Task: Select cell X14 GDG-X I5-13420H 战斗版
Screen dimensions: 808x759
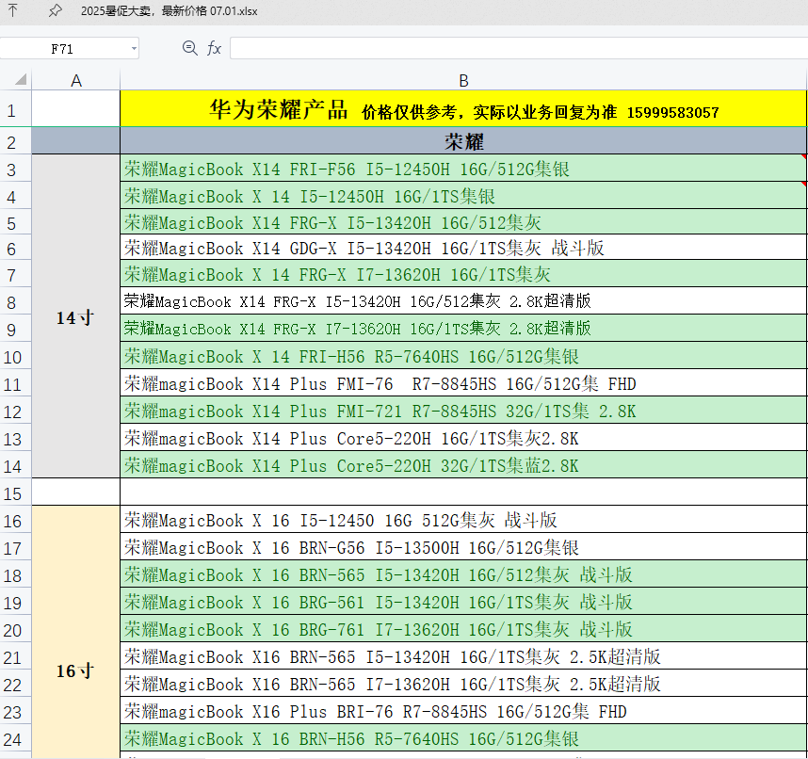Action: pos(463,248)
